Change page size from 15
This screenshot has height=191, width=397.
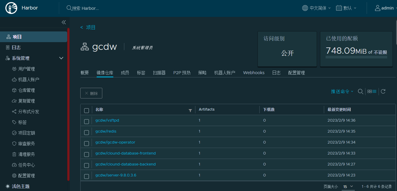[x=348, y=187]
